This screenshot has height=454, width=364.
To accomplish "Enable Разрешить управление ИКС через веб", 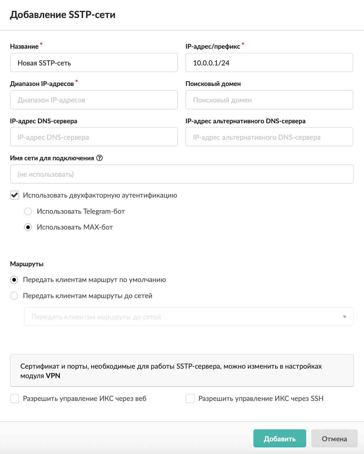I will click(15, 398).
